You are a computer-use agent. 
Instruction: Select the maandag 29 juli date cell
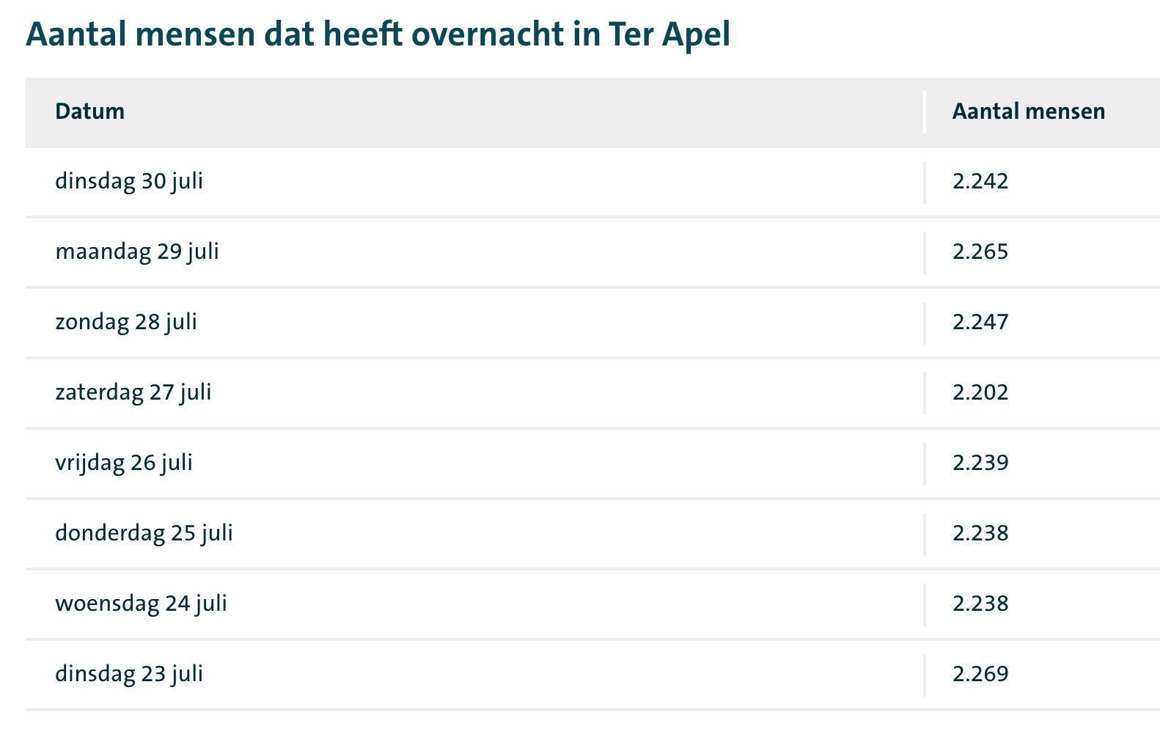(x=137, y=252)
